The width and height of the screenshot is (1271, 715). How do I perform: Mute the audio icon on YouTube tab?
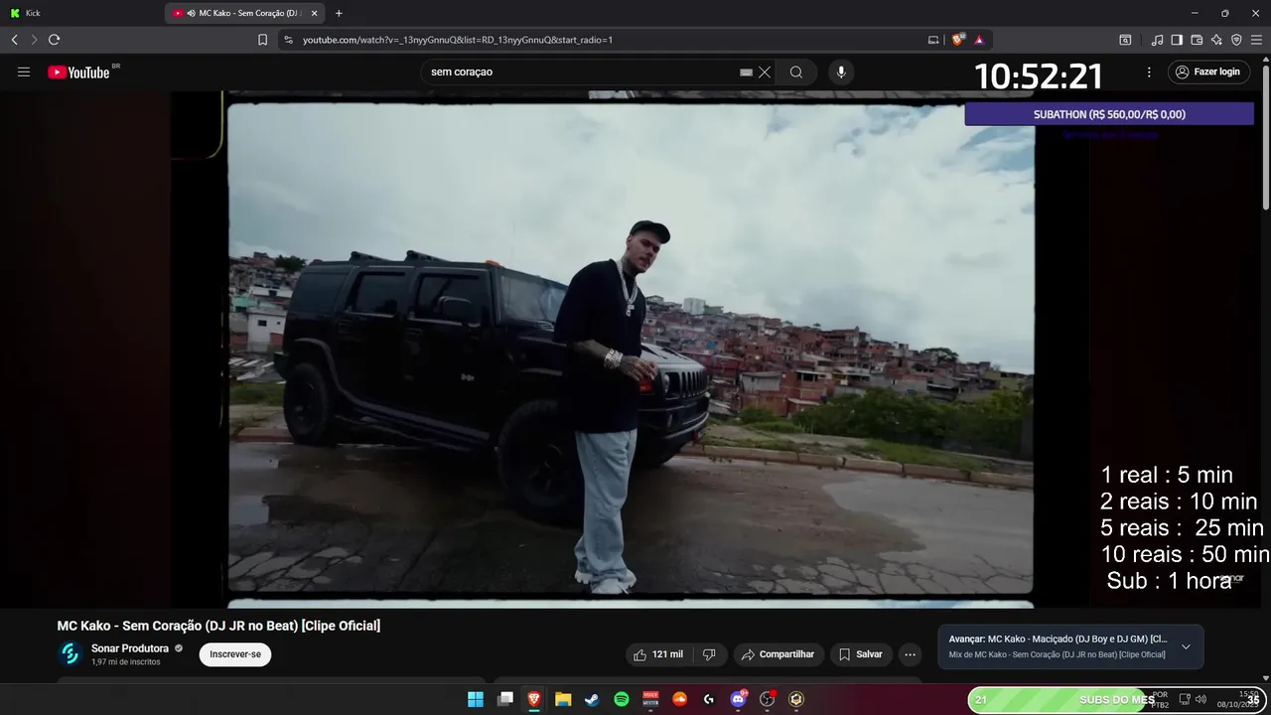tap(190, 13)
